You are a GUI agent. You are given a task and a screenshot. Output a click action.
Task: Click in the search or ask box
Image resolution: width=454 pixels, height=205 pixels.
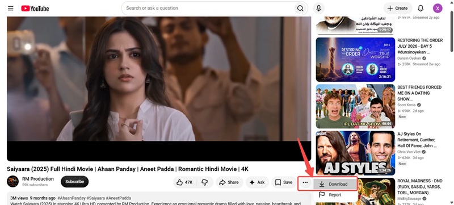pos(208,8)
